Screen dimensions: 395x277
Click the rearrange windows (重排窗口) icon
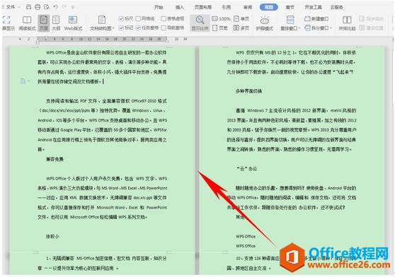click(290, 20)
